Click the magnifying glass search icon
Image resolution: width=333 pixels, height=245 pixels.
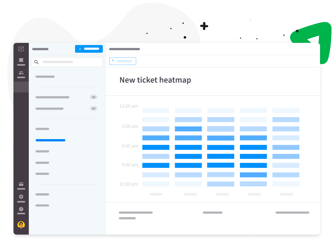coord(36,62)
